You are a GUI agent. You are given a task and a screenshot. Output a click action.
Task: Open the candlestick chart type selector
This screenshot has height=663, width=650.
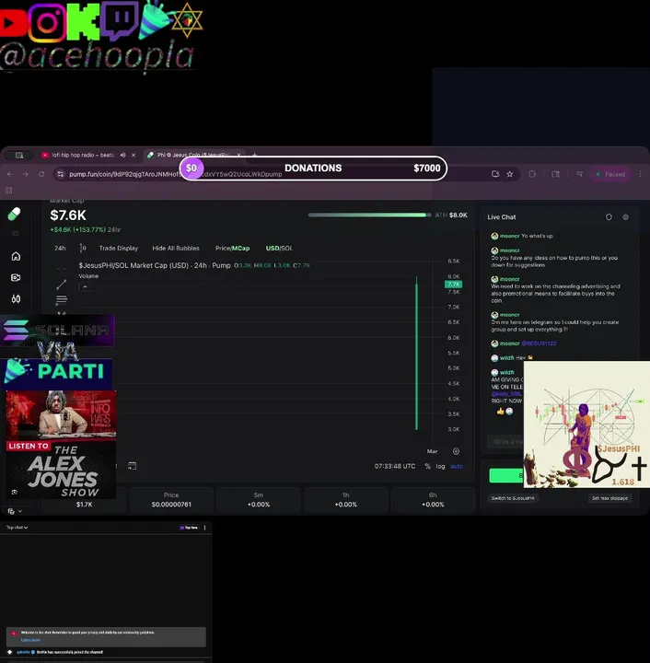pos(83,248)
